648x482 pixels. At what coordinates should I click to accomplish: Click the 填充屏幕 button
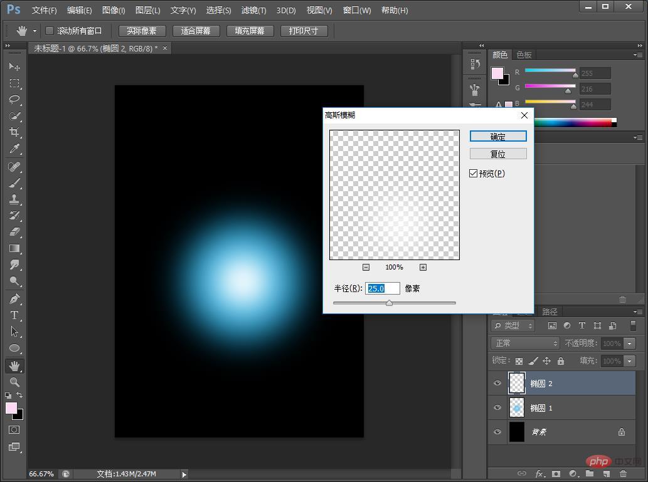(250, 31)
